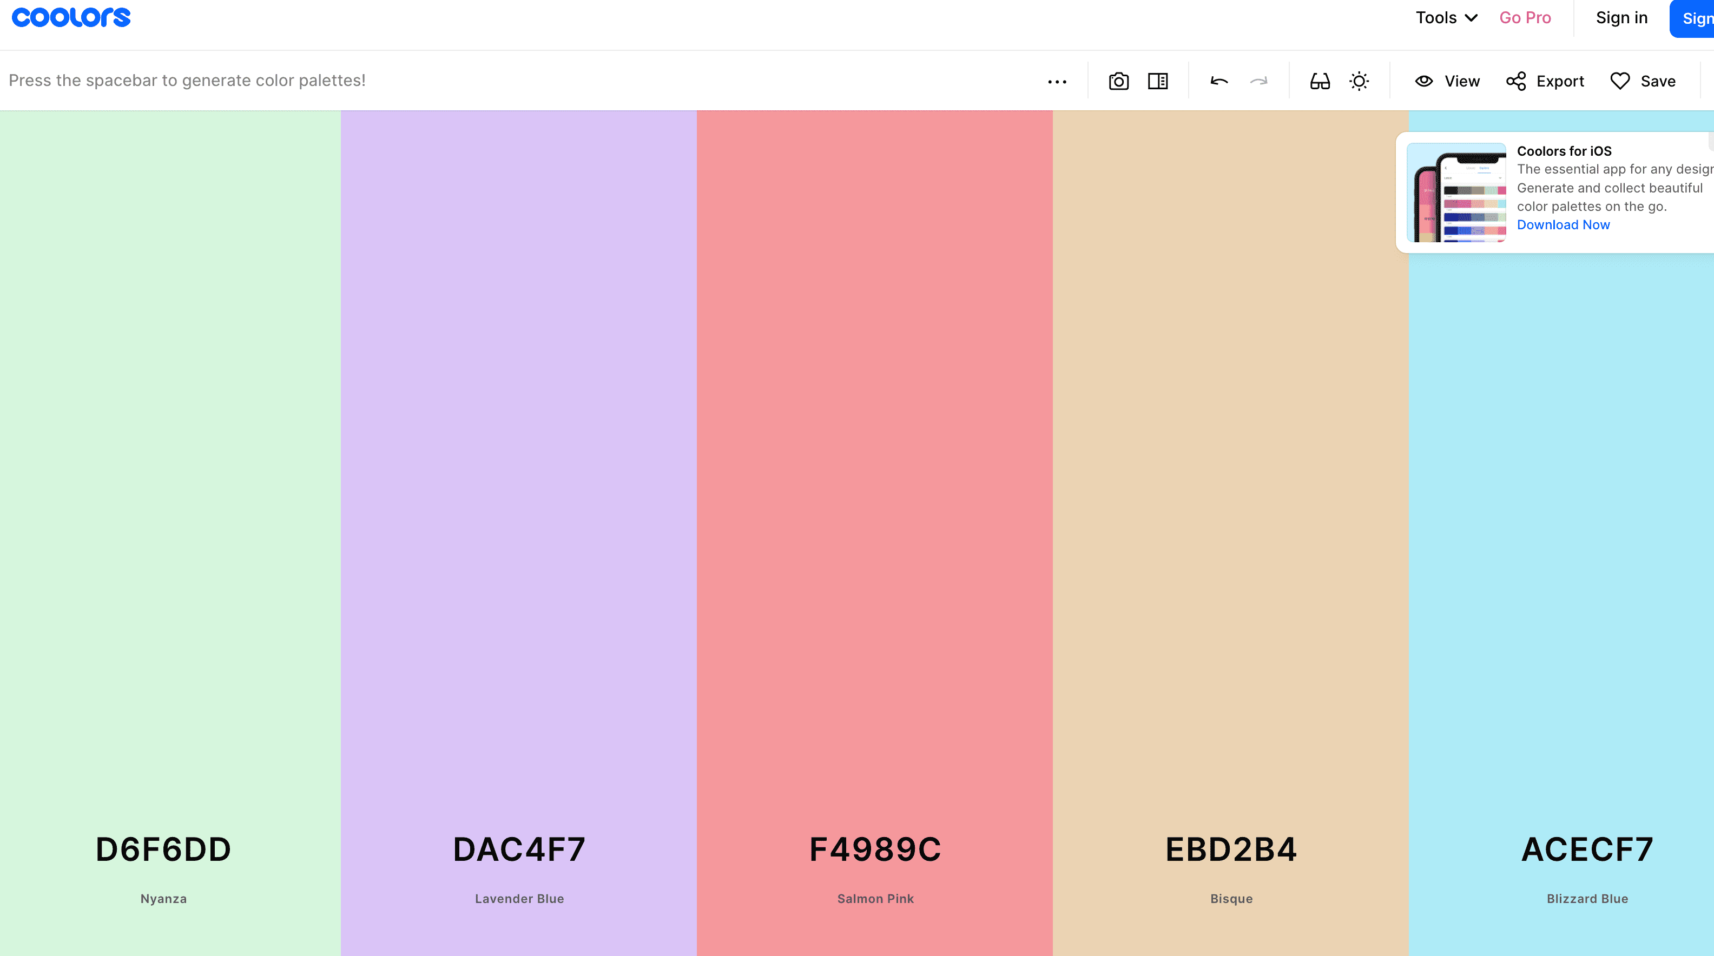Click Go Pro menu item
Image resolution: width=1714 pixels, height=956 pixels.
click(1526, 18)
